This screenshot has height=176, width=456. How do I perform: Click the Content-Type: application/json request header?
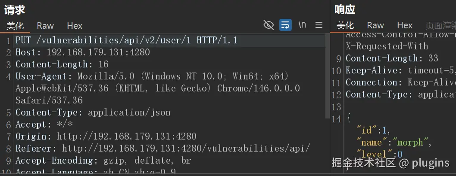pyautogui.click(x=93, y=112)
